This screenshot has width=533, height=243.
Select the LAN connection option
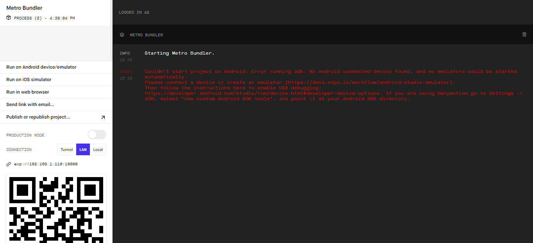(x=83, y=149)
